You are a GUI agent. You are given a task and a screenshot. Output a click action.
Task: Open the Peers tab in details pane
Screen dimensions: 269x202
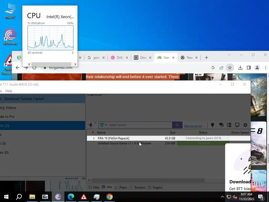121,187
